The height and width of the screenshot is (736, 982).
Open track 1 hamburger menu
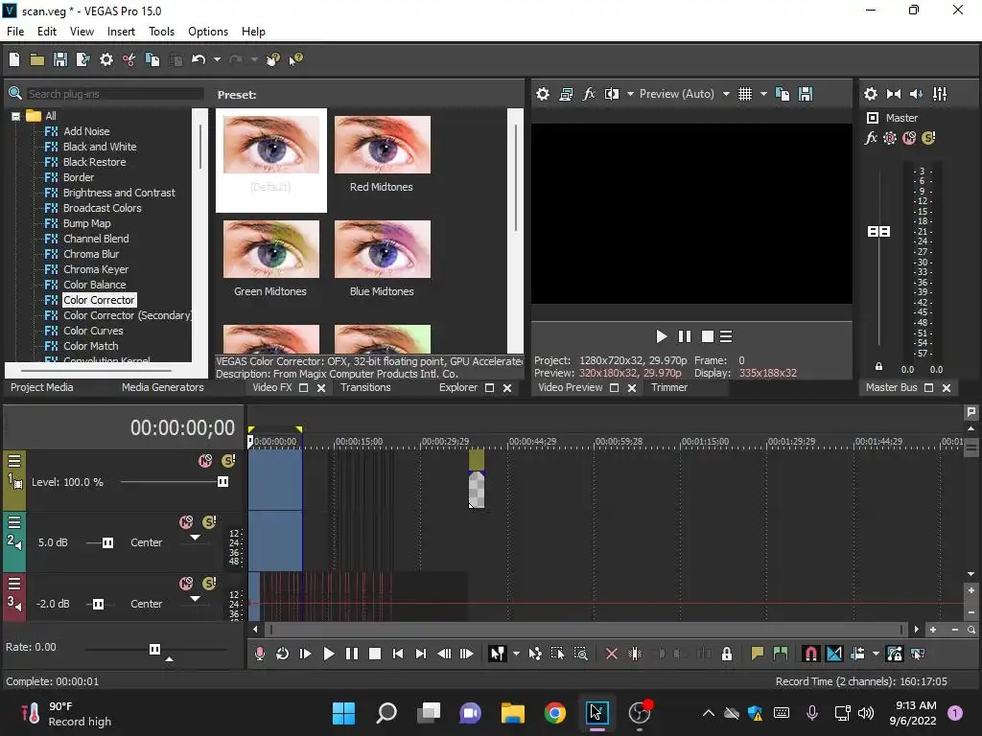tap(14, 461)
